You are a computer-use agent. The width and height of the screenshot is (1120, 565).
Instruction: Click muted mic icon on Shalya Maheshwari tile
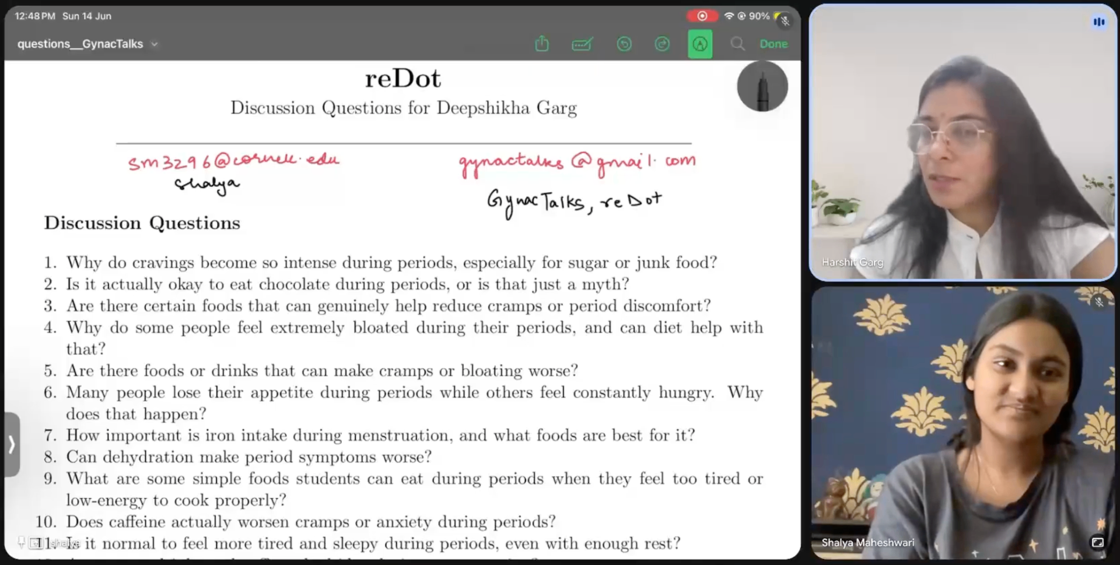click(x=1099, y=302)
